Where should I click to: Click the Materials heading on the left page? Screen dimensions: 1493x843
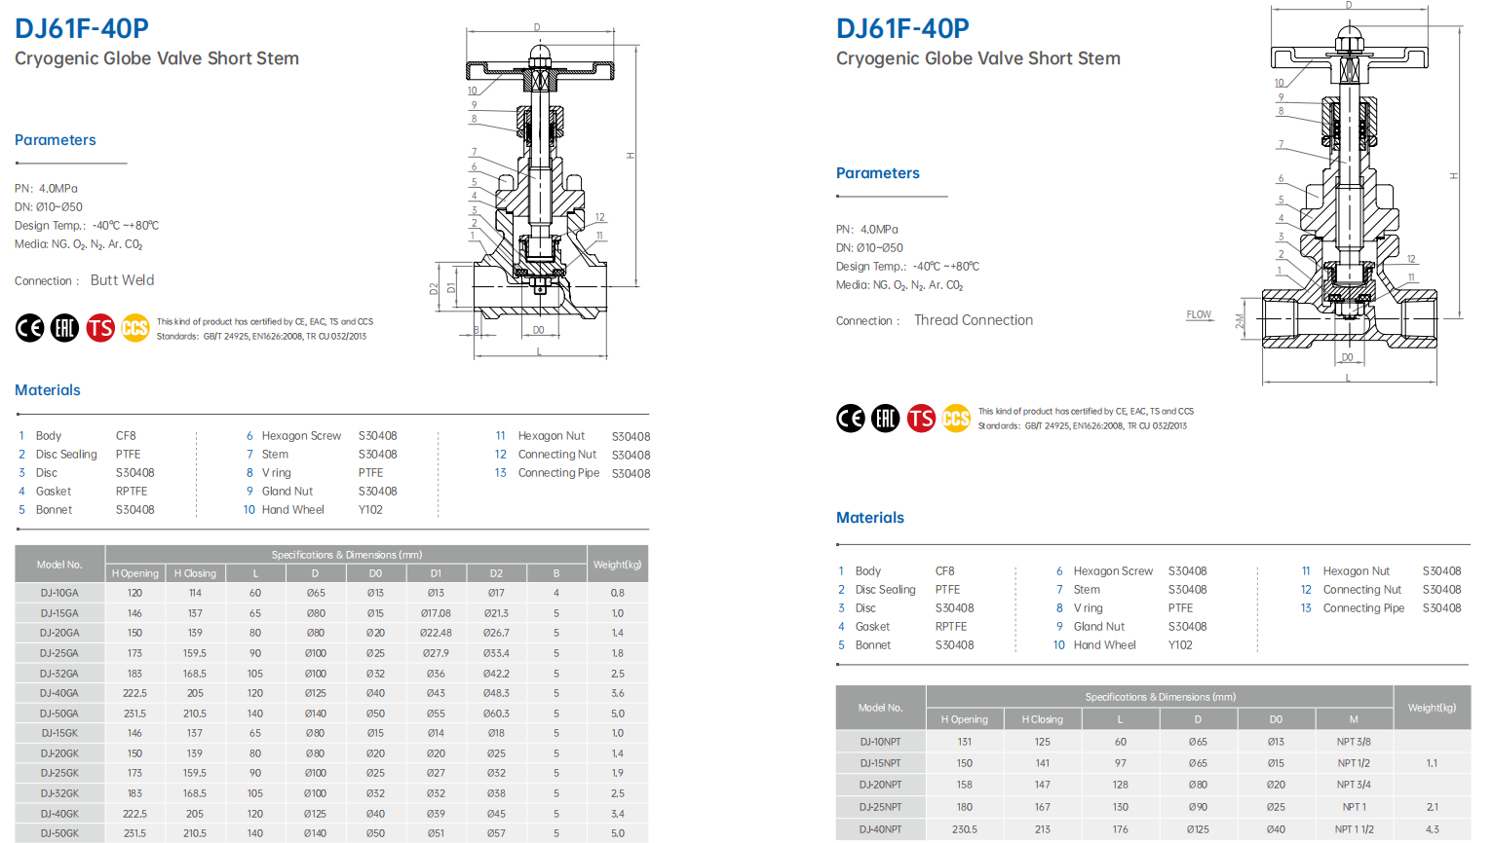point(48,390)
